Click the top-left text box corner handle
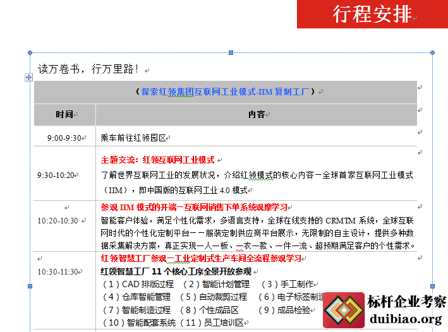Image resolution: width=448 pixels, height=332 pixels. [29, 52]
